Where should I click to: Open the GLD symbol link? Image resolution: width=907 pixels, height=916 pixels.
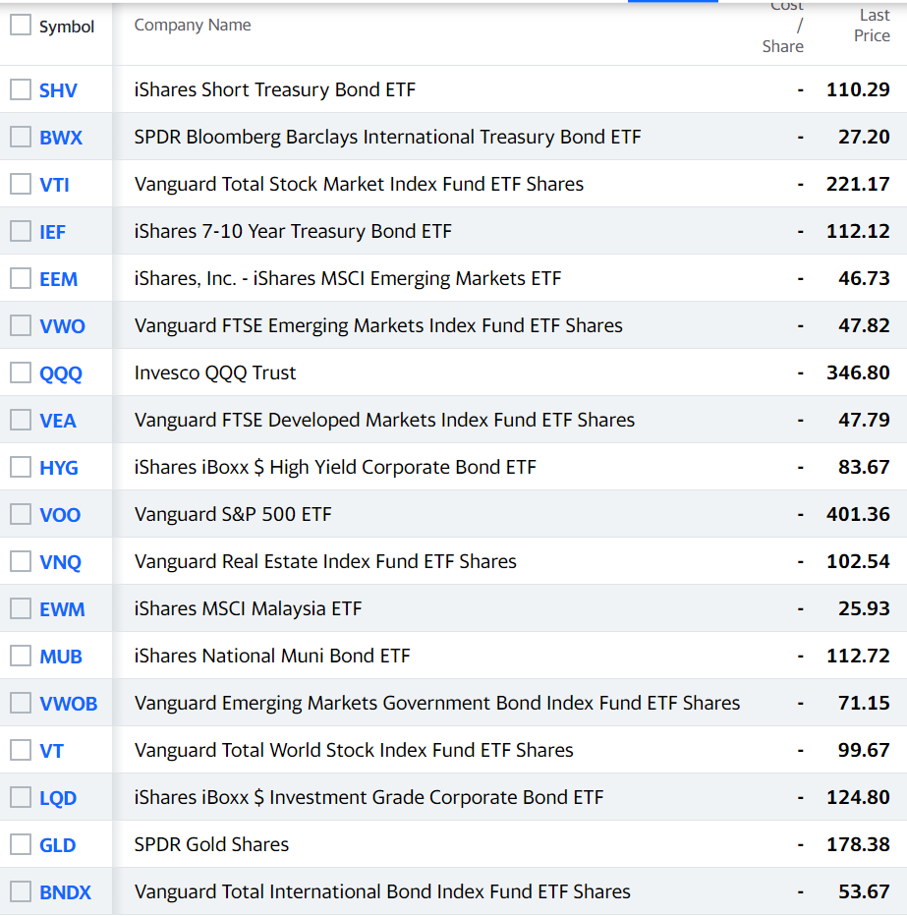[57, 846]
